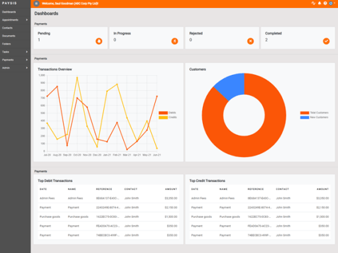Click the In Progress payments icon

tap(174, 41)
